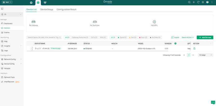Switch to the Device Group tab

click(47, 9)
